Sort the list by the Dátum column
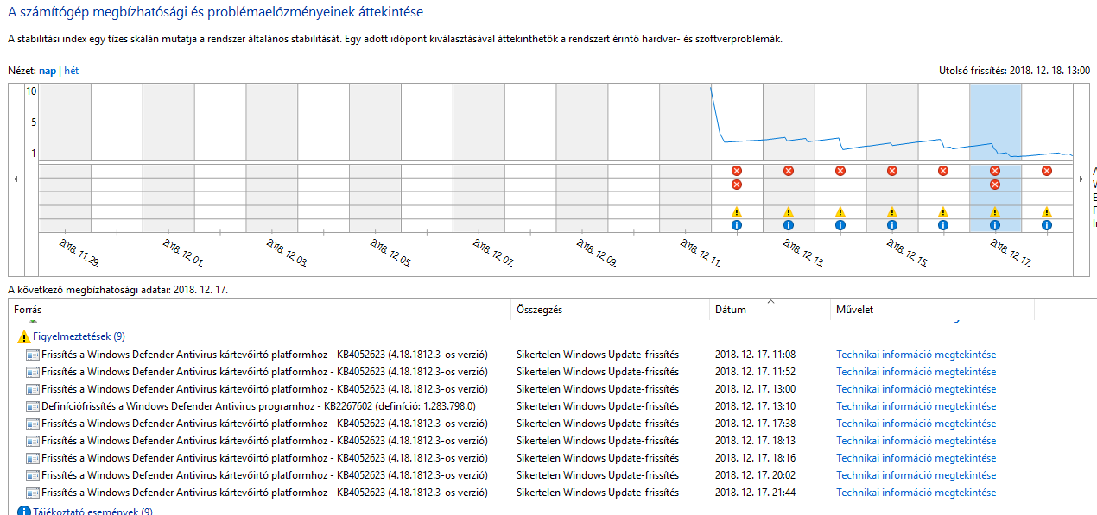Screen dimensions: 1097x515 click(731, 310)
